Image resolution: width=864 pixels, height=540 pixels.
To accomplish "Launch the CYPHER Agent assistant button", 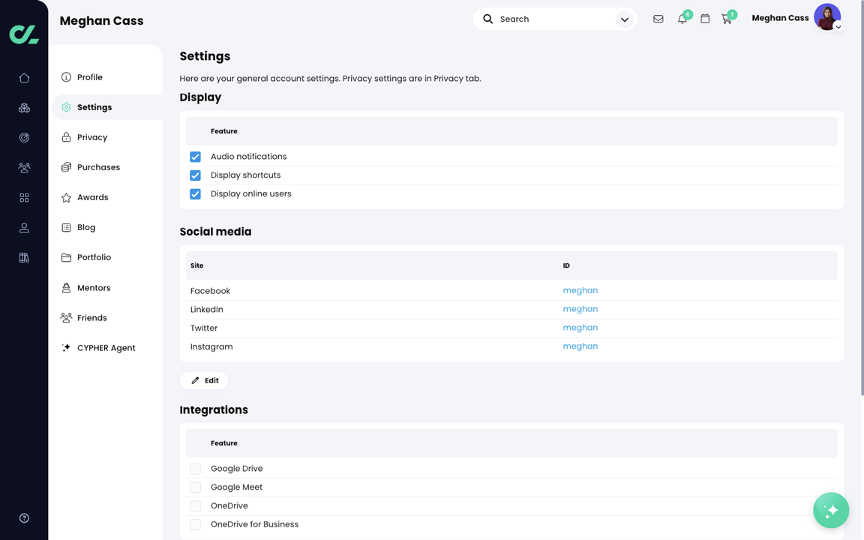I will (x=830, y=510).
